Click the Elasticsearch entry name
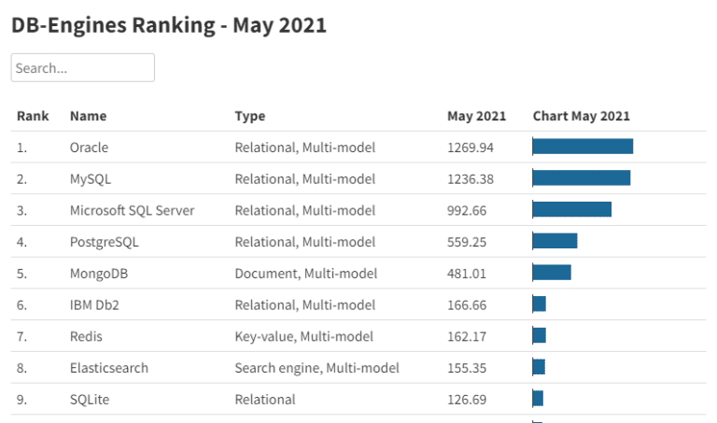The width and height of the screenshot is (717, 423). (x=108, y=368)
